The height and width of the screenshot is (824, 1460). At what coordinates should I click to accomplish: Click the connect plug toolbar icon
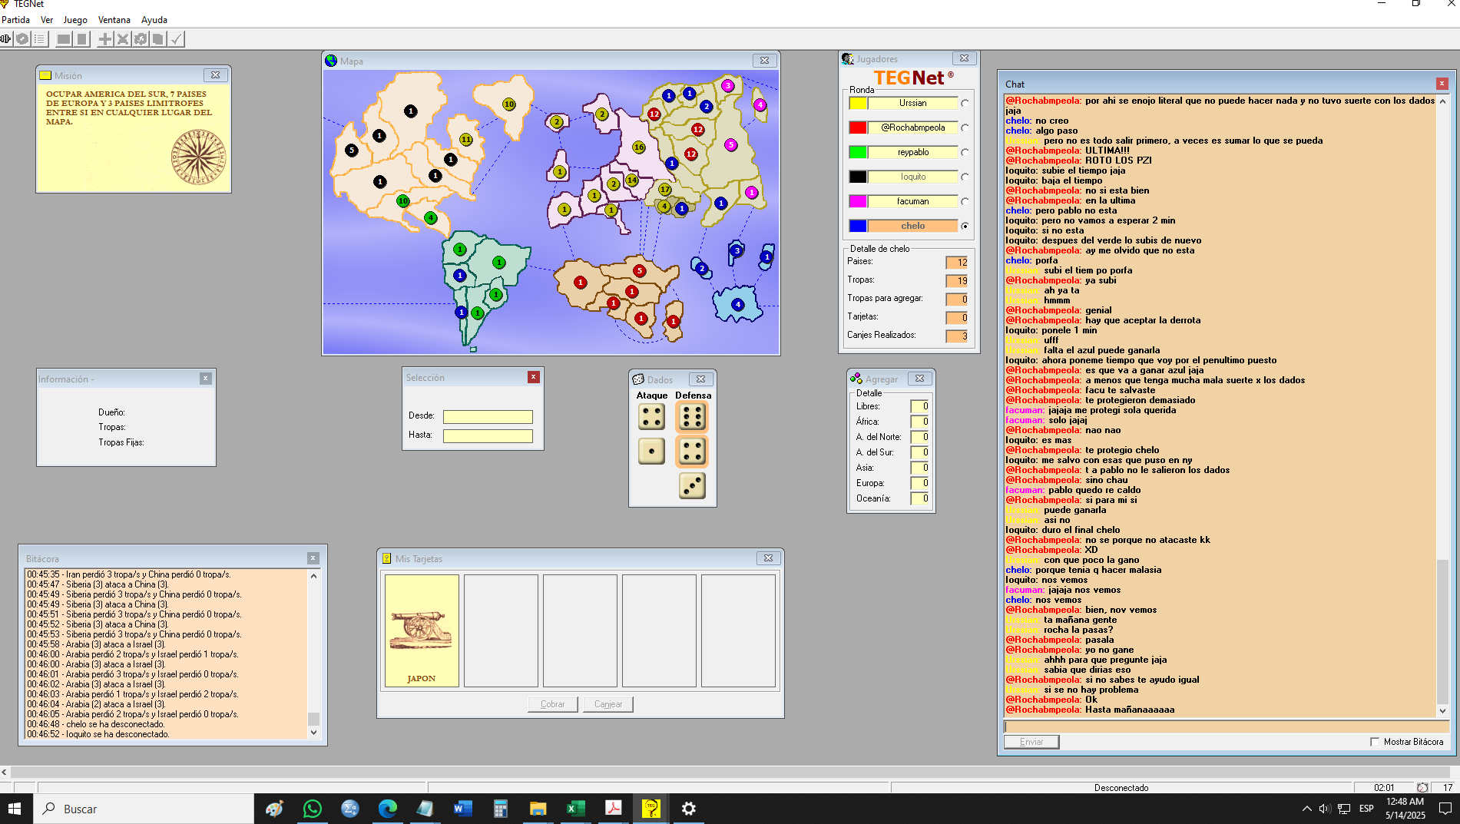[6, 39]
